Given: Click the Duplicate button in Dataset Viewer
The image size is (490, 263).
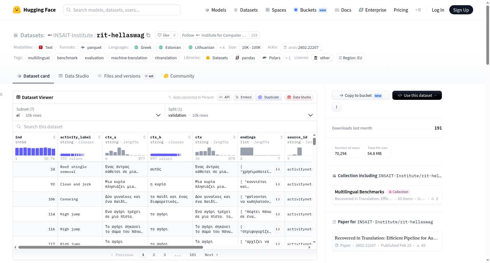Looking at the screenshot, I should (269, 97).
